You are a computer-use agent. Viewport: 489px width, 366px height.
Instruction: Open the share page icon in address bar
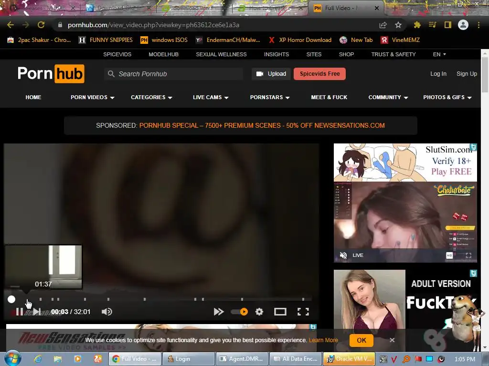tap(383, 25)
